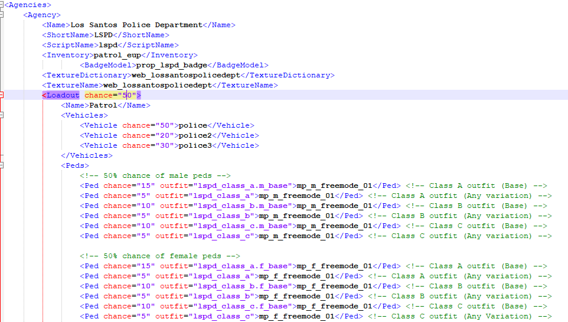Screen dimensions: 568x322
Task: Click the closing /Vehicles tag
Action: point(87,155)
